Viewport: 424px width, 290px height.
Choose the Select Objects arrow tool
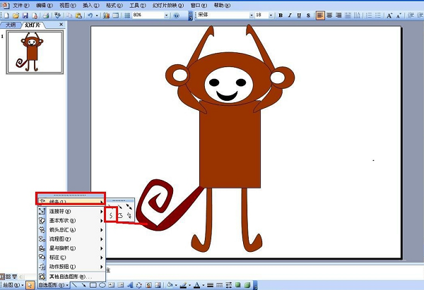30,285
